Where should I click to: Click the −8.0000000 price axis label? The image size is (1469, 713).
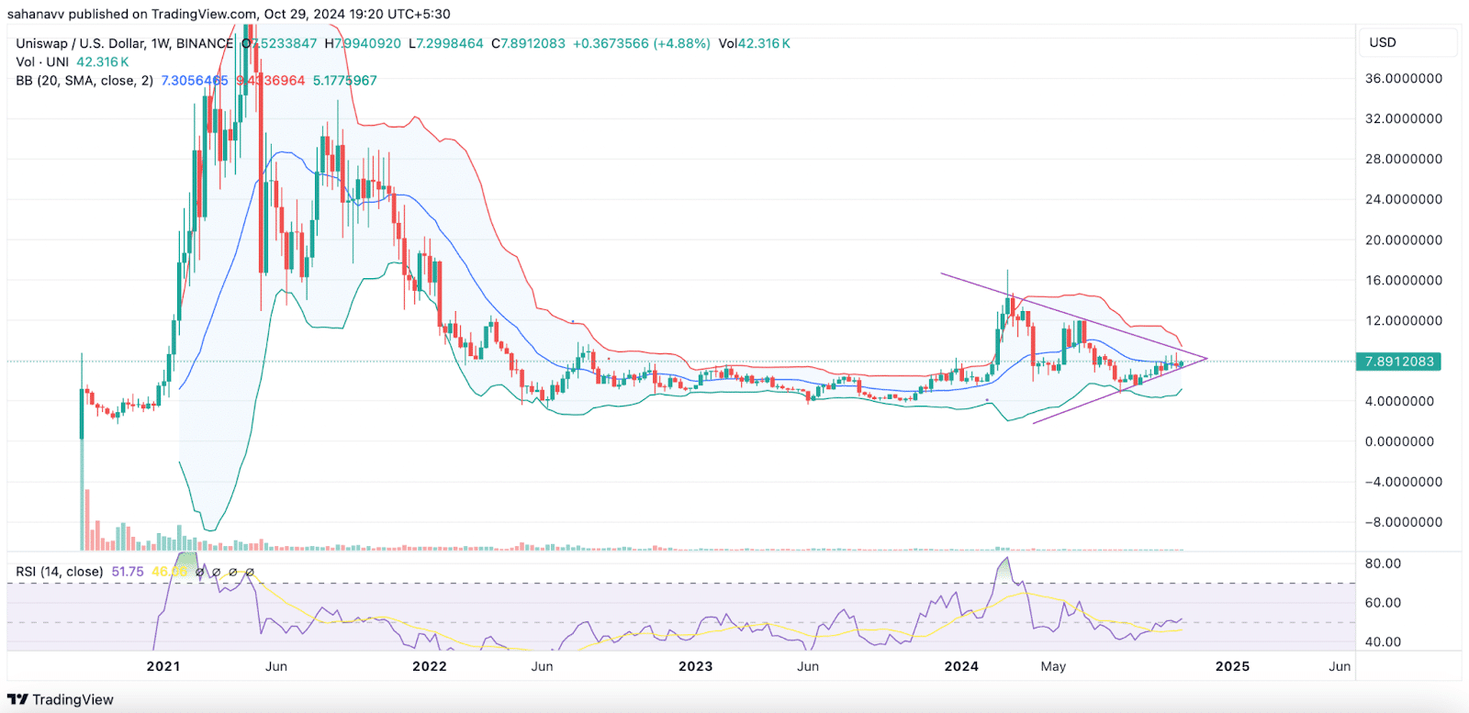(x=1404, y=522)
